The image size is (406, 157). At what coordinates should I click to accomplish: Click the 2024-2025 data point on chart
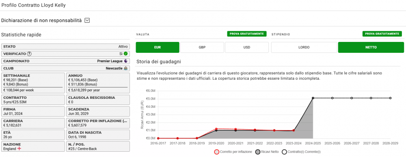point(313,98)
